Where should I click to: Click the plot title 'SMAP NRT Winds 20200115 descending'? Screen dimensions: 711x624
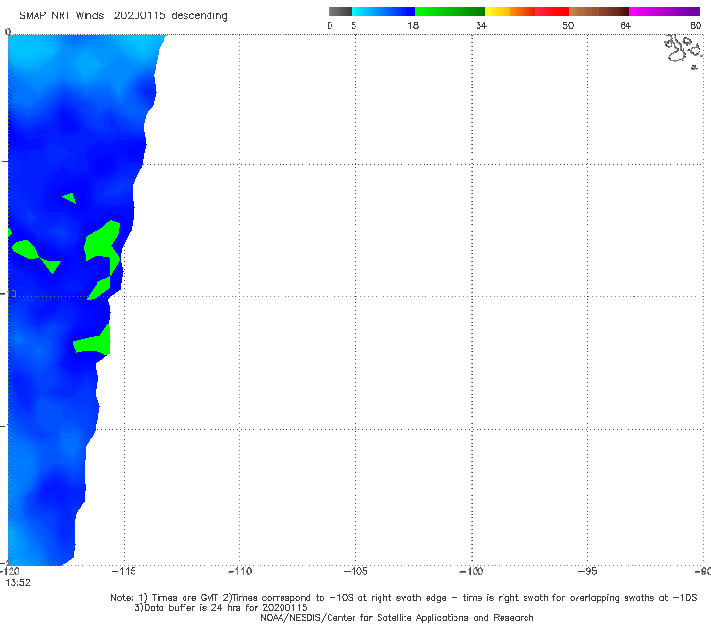[x=123, y=16]
